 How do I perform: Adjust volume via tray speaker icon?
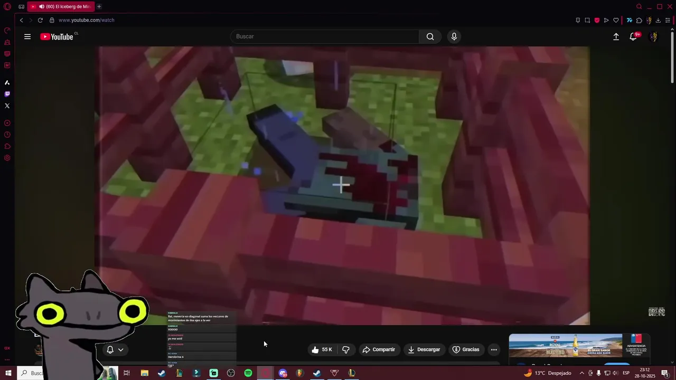pyautogui.click(x=615, y=373)
